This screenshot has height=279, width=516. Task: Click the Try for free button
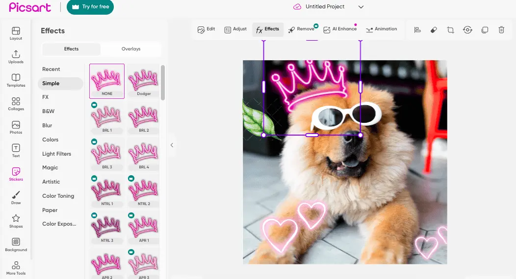tap(90, 7)
